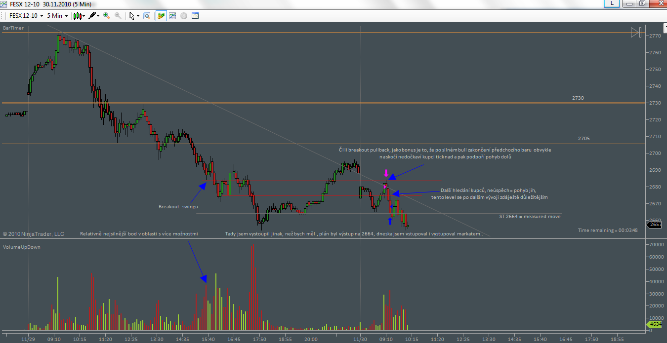Click the 09:10 time axis label after 11/29

click(54, 339)
